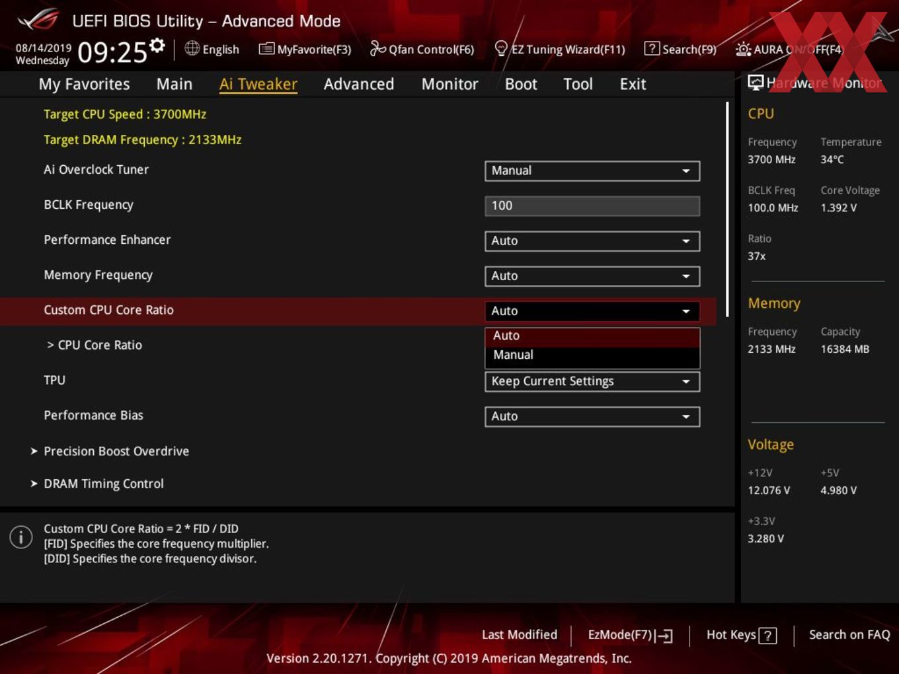Click the 12.076 V voltage reading
Viewport: 899px width, 674px height.
769,490
